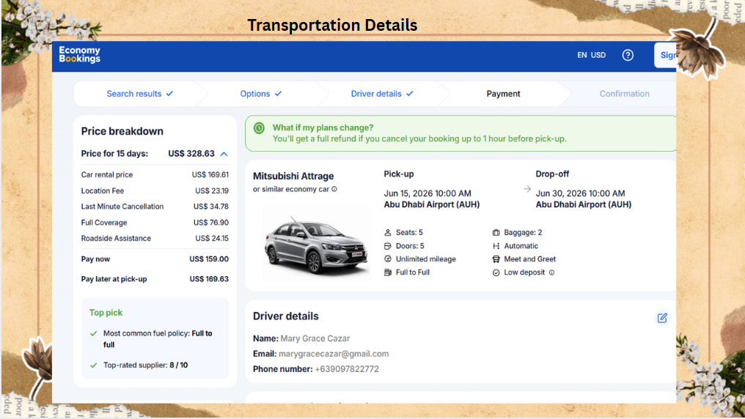The image size is (745, 419).
Task: Click the Full to Full fuel icon
Action: point(388,272)
